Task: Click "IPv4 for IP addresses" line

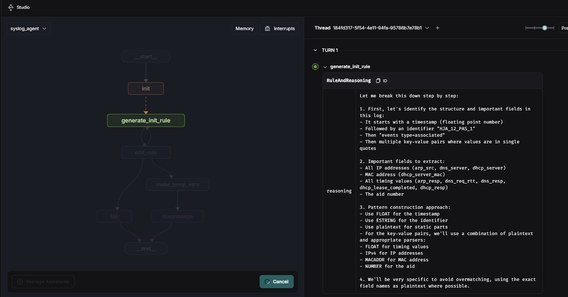Action: pos(391,253)
